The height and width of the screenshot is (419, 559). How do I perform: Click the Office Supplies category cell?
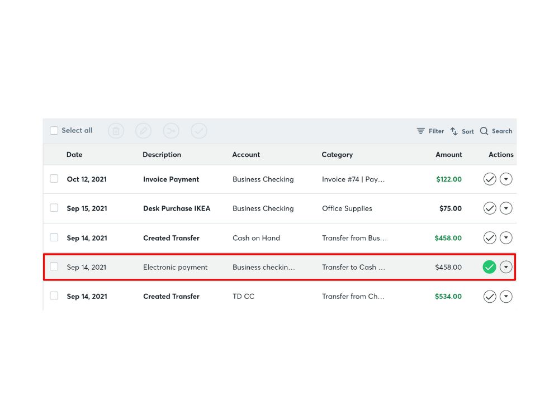(x=347, y=208)
